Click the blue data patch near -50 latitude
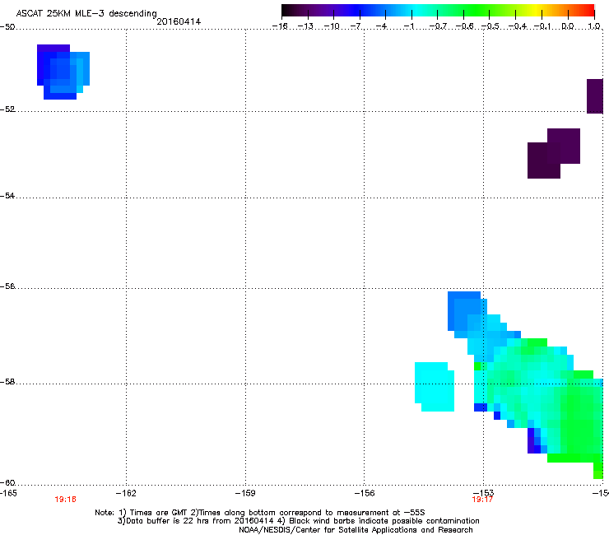 point(63,72)
